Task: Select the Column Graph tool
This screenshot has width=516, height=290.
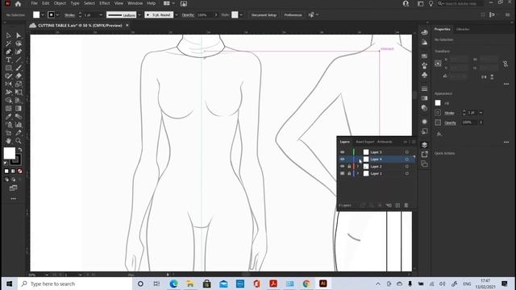Action: pyautogui.click(x=19, y=125)
